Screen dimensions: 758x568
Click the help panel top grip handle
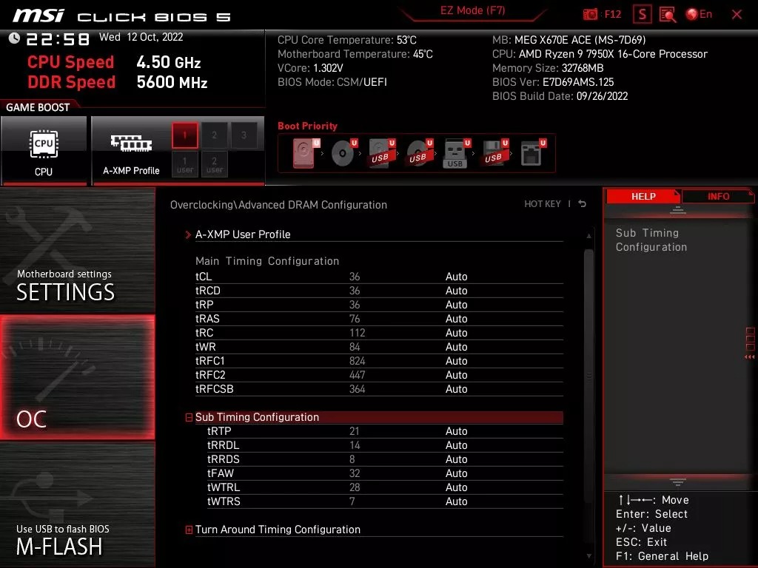click(678, 209)
